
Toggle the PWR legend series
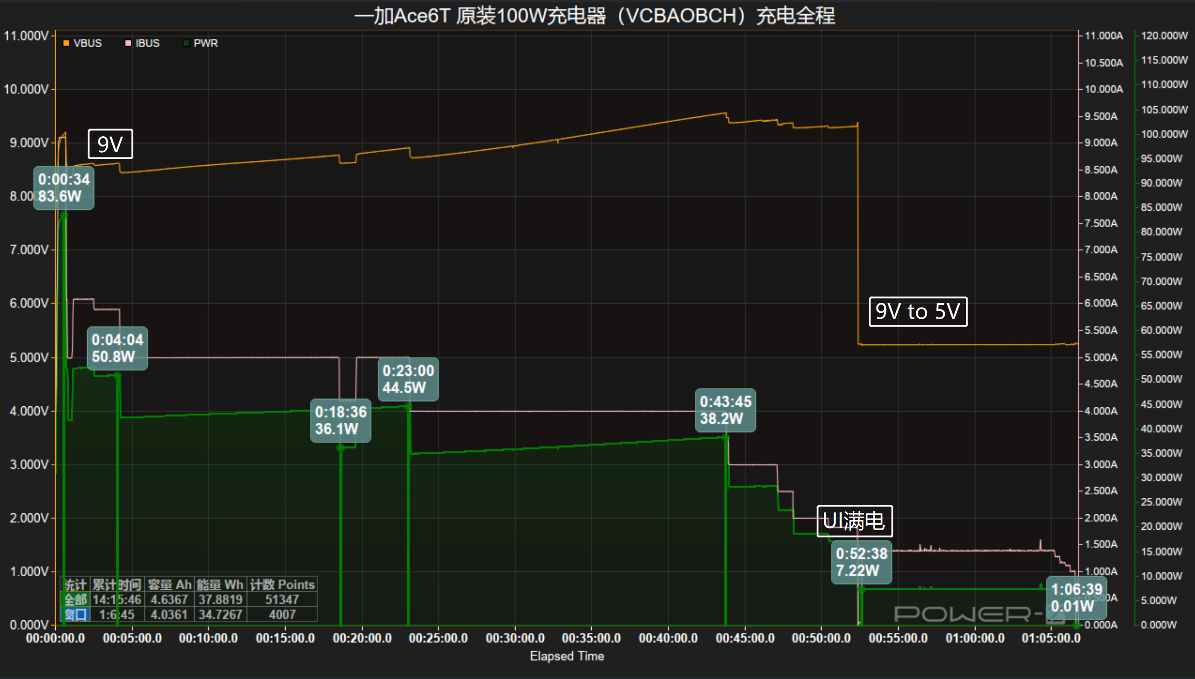click(x=205, y=44)
